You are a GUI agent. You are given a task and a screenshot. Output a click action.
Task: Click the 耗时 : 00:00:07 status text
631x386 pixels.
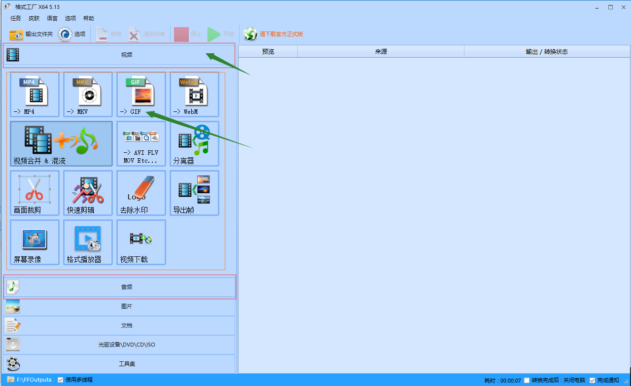(503, 380)
